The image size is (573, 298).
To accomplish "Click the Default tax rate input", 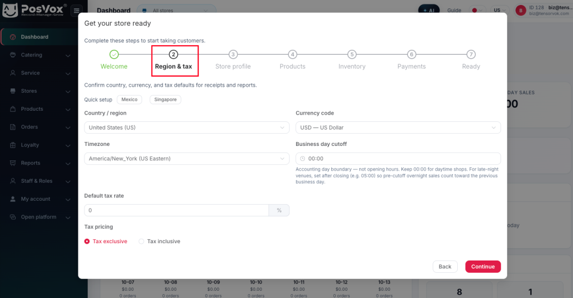I will [176, 210].
